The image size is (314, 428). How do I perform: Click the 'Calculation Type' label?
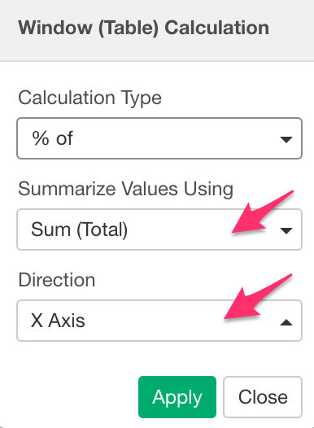[x=89, y=98]
